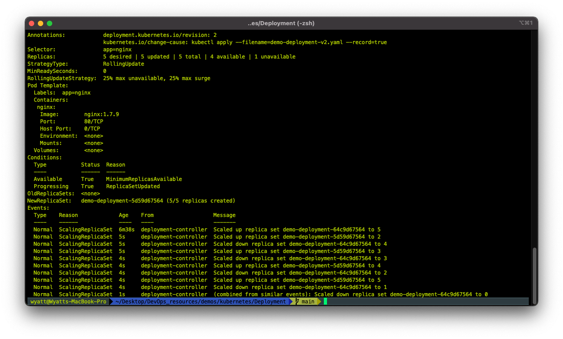Viewport: 563px width, 339px height.
Task: Click the window title '..es/Deployment (-zsh)'
Action: coord(281,23)
